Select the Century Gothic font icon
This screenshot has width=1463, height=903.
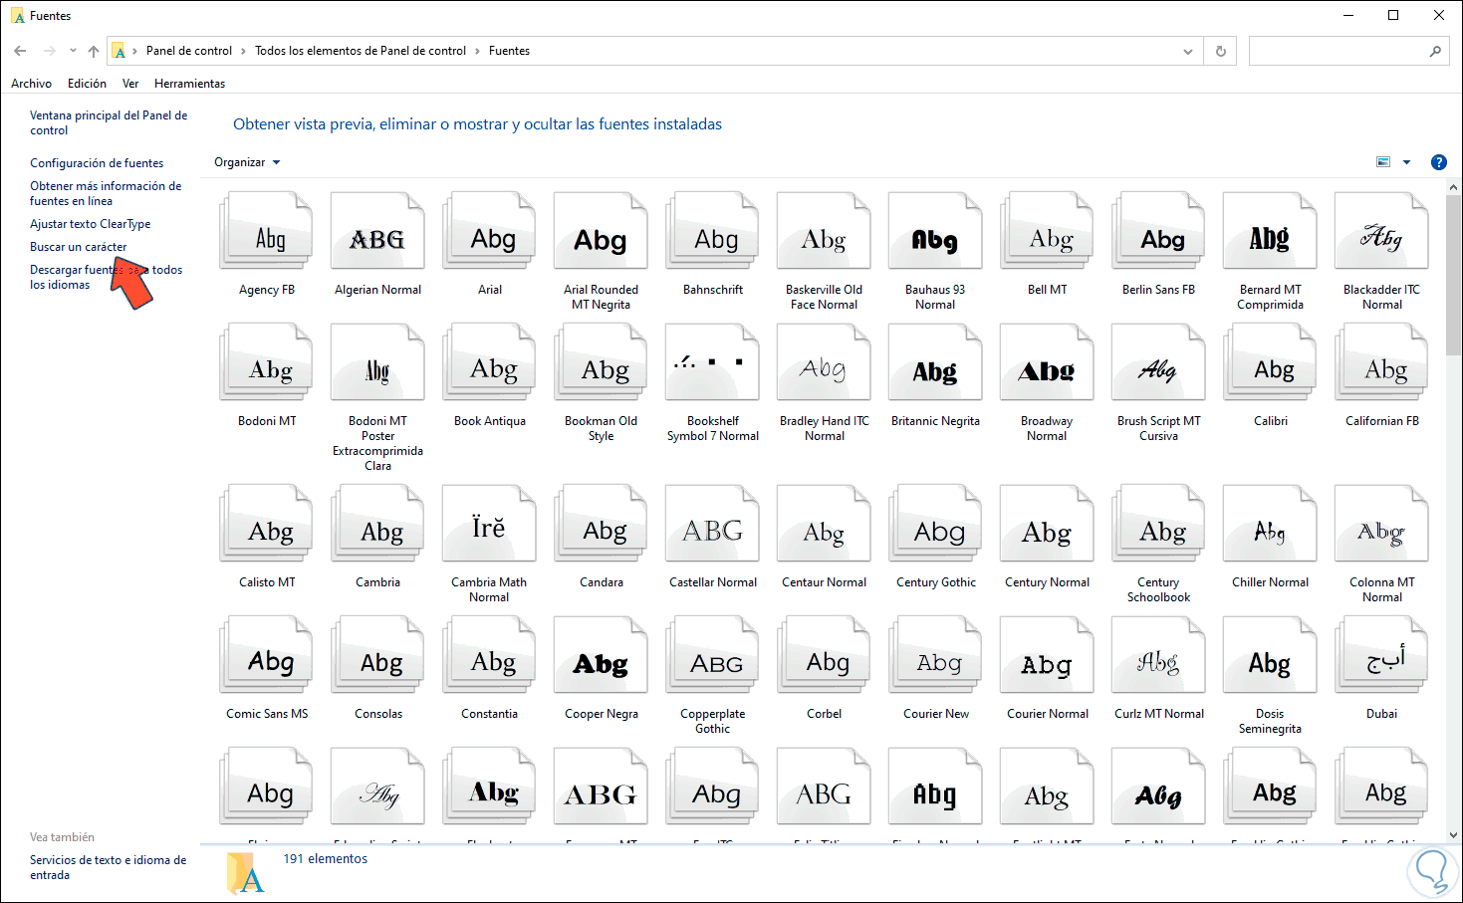pos(935,524)
